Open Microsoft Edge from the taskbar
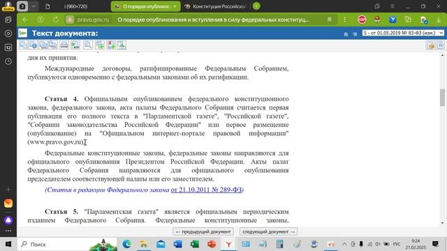 (x=127, y=244)
